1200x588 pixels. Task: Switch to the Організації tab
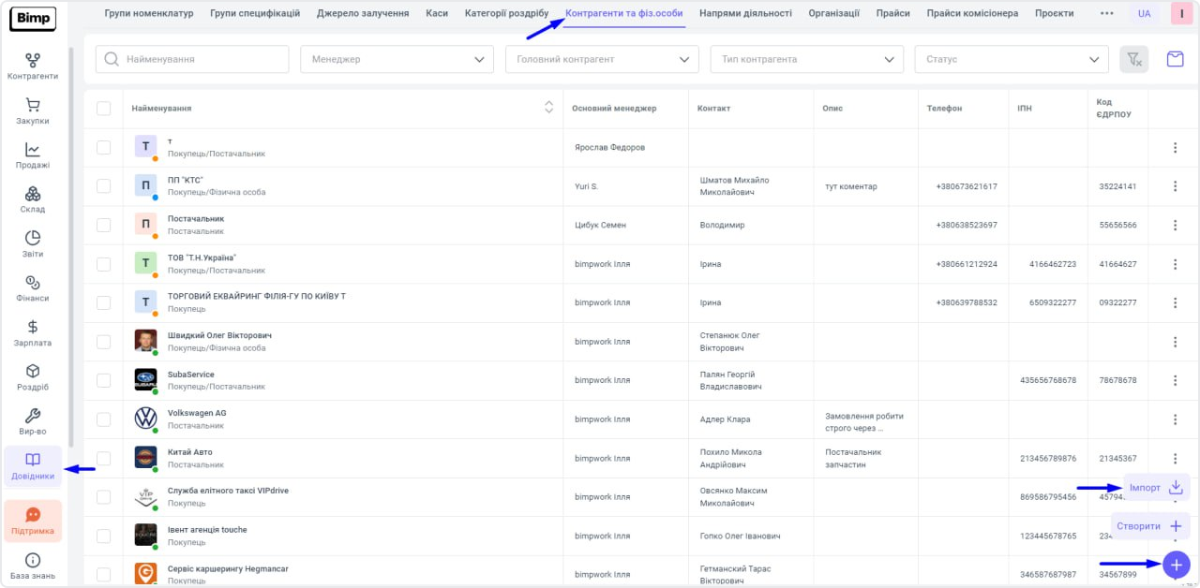833,14
